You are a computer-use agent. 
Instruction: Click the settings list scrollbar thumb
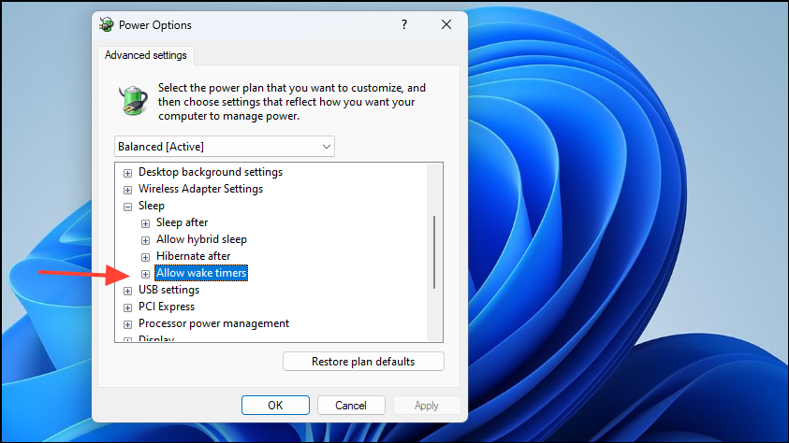pos(434,252)
